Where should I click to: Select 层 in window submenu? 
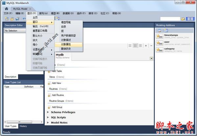69,31
